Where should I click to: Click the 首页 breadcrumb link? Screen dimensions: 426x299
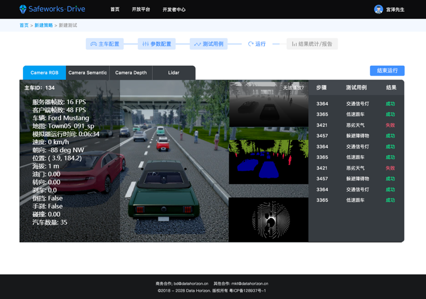[24, 25]
